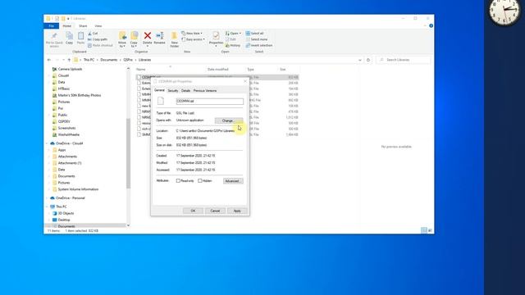Switch to large icons view in status bar
The height and width of the screenshot is (295, 525).
[430, 230]
